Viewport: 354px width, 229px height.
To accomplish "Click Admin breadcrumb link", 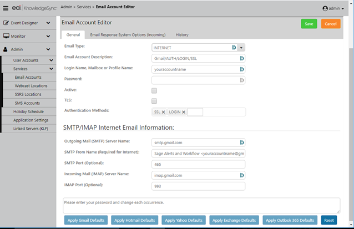I will click(x=67, y=7).
